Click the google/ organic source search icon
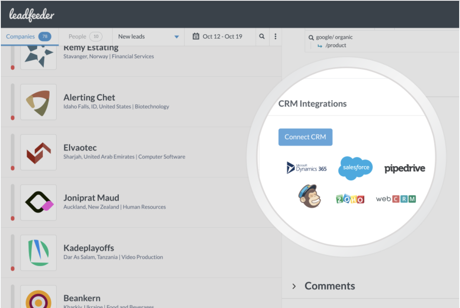Screen dimensions: 460x308 click(x=311, y=37)
